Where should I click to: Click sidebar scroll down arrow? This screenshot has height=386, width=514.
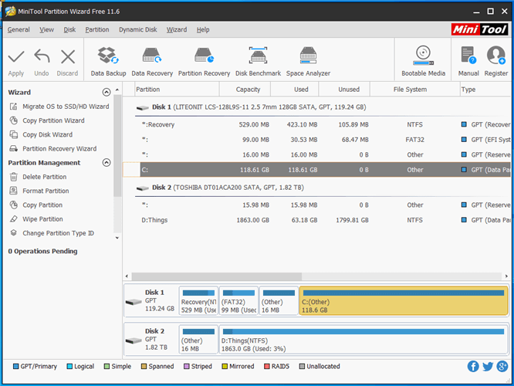(x=117, y=238)
